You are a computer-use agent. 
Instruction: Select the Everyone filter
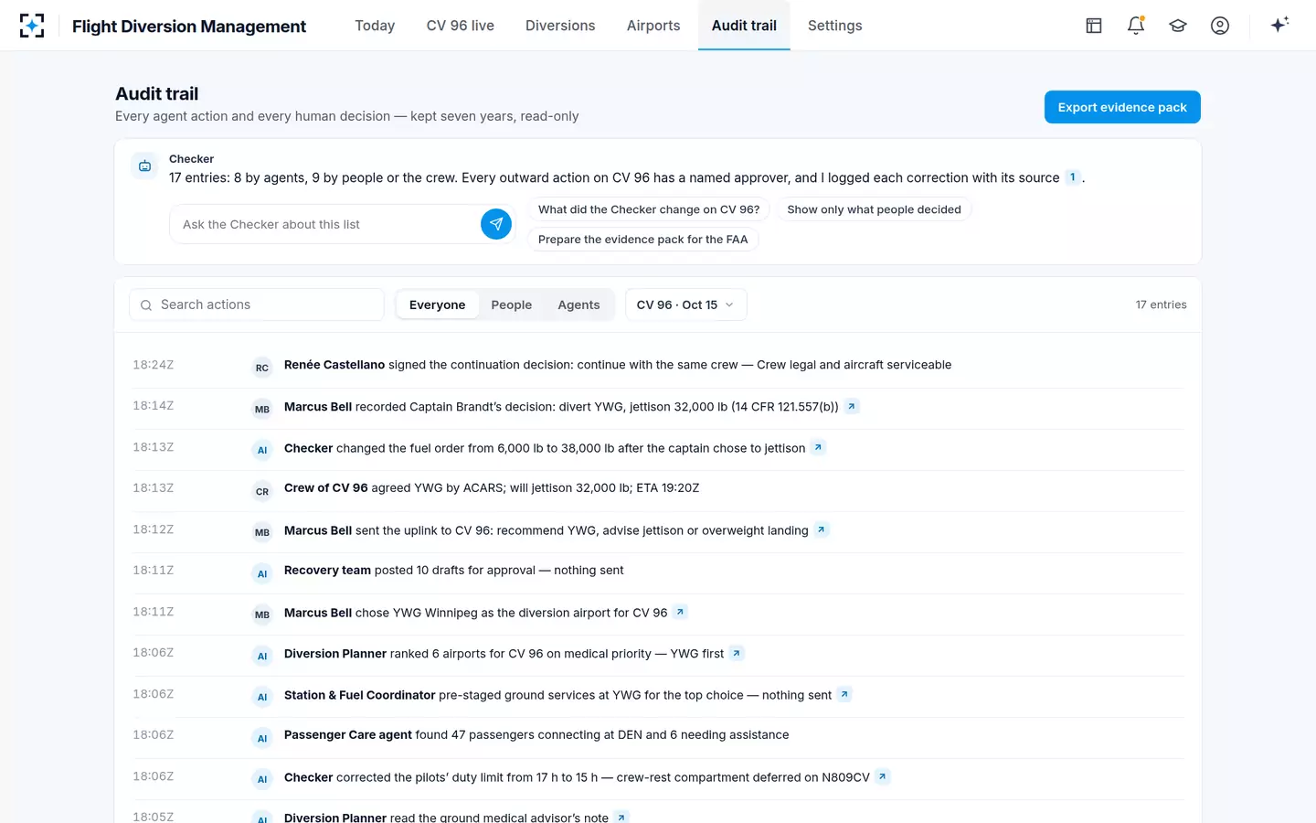click(437, 305)
